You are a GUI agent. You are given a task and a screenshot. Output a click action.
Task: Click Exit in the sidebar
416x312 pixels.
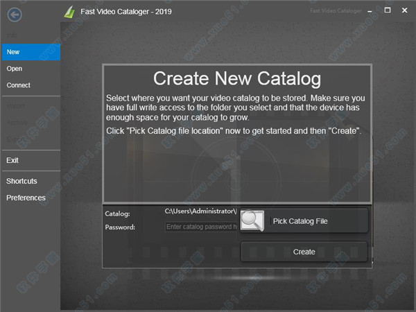click(31, 161)
